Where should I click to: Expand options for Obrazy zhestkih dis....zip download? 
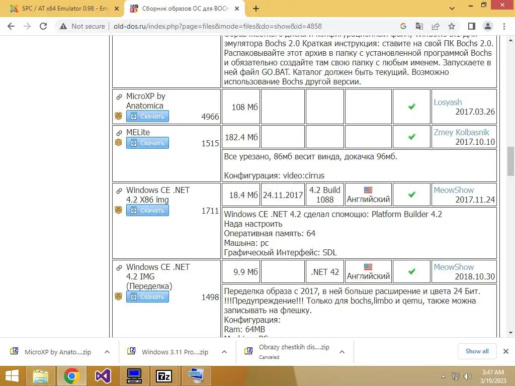click(342, 352)
